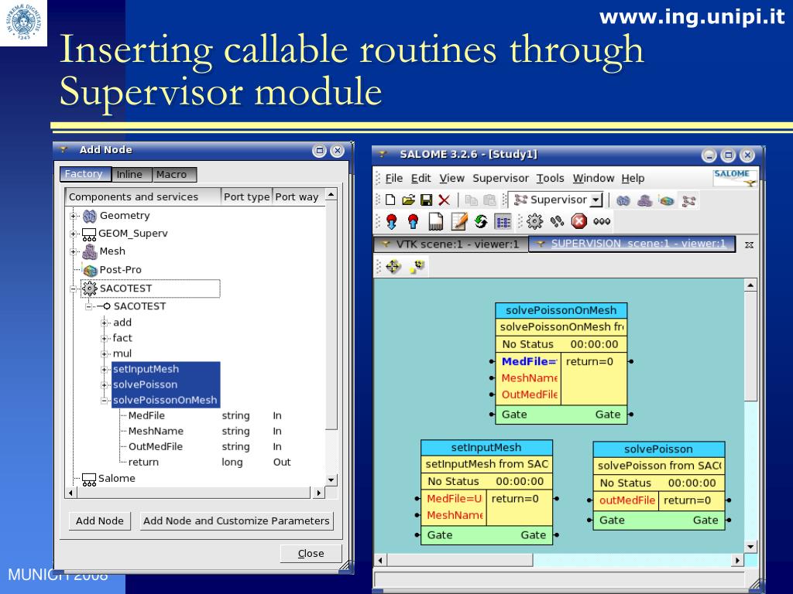Expand the fact service node

pos(105,339)
